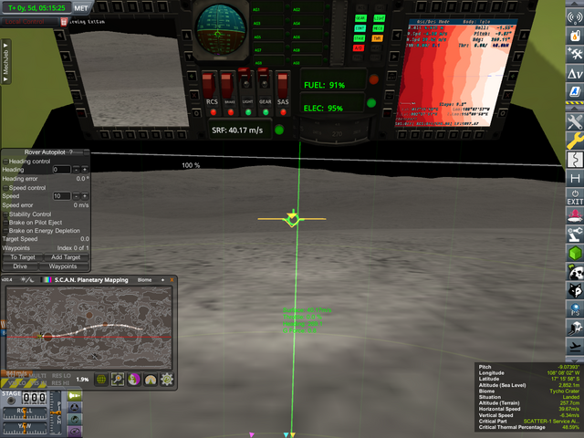The width and height of the screenshot is (584, 438).
Task: Open SCANsat settings gear icon
Action: (167, 380)
